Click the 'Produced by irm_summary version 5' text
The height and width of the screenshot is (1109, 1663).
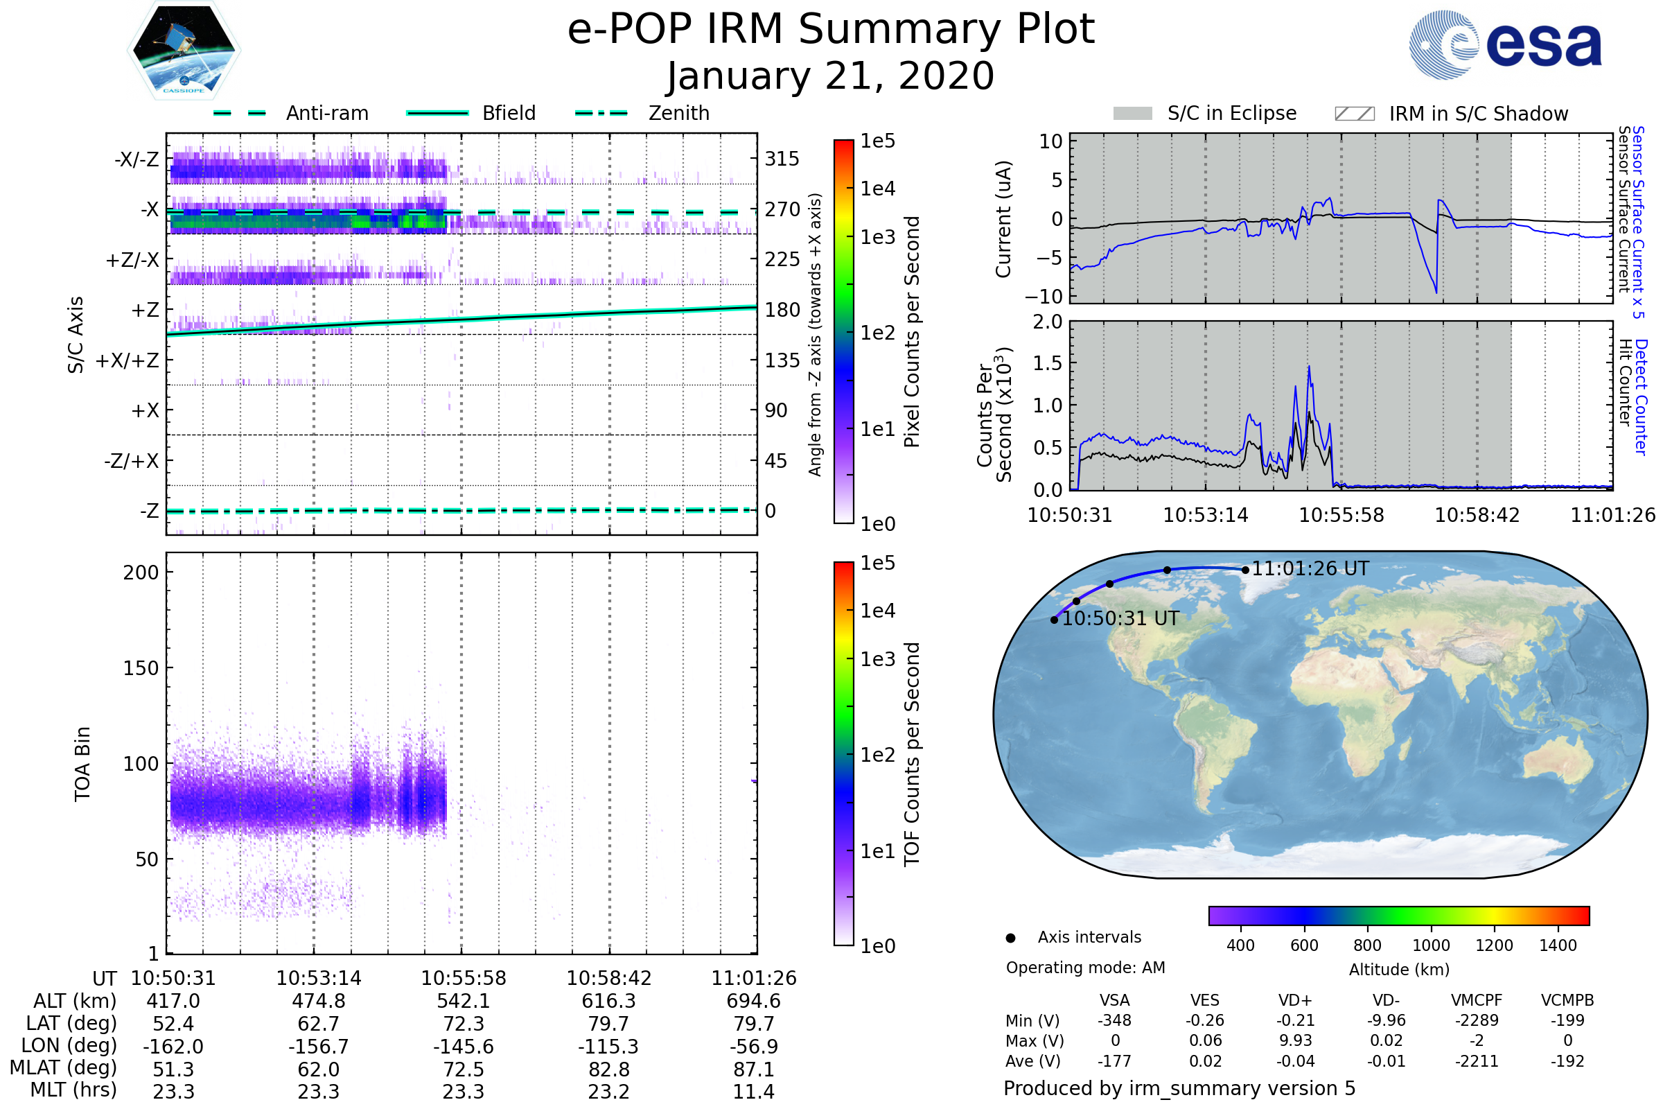[x=1179, y=1088]
